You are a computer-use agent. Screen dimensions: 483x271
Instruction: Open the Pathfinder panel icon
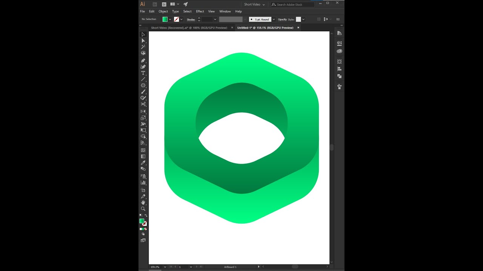(x=339, y=76)
